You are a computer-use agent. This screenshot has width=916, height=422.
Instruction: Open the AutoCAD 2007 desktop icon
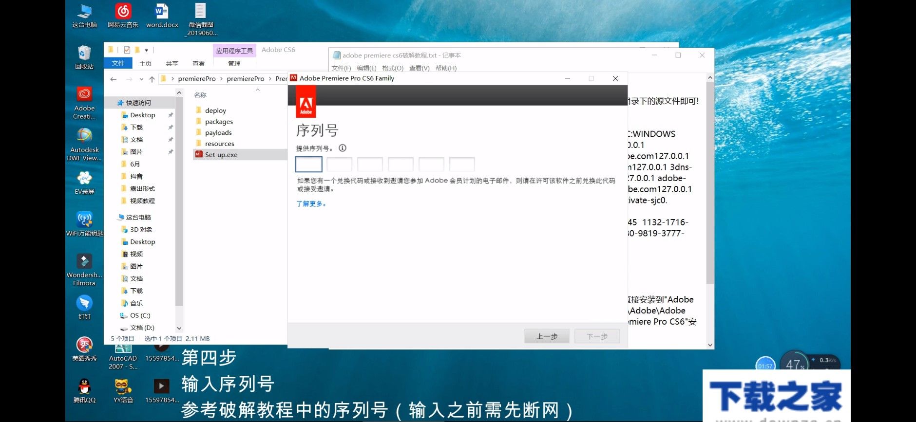[x=123, y=357]
